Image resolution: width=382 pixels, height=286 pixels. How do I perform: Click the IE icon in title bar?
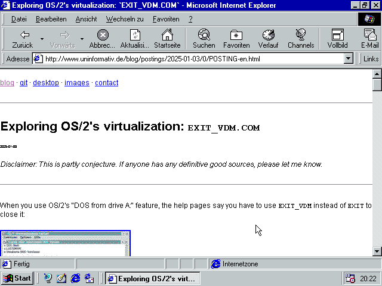[x=5, y=5]
